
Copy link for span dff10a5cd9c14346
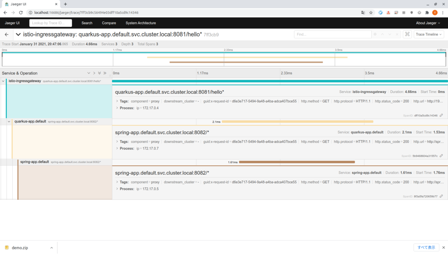click(x=441, y=116)
